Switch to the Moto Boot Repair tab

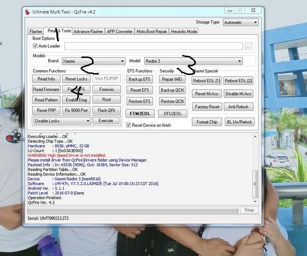click(x=152, y=32)
